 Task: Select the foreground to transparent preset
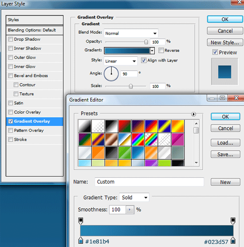click(98, 126)
